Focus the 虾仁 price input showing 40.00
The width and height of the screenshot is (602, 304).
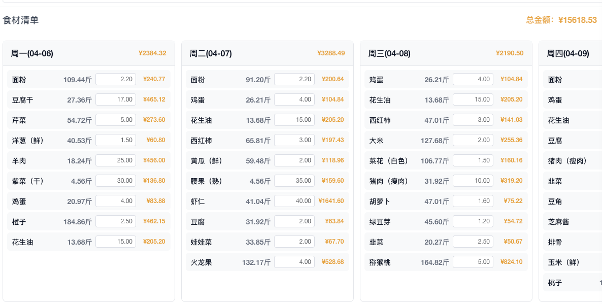point(294,201)
